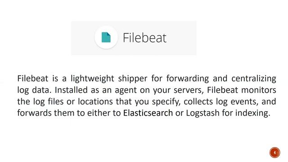Image resolution: width=288 pixels, height=162 pixels.
Task: Click the word indexing at the paragraph end
Action: 253,113
